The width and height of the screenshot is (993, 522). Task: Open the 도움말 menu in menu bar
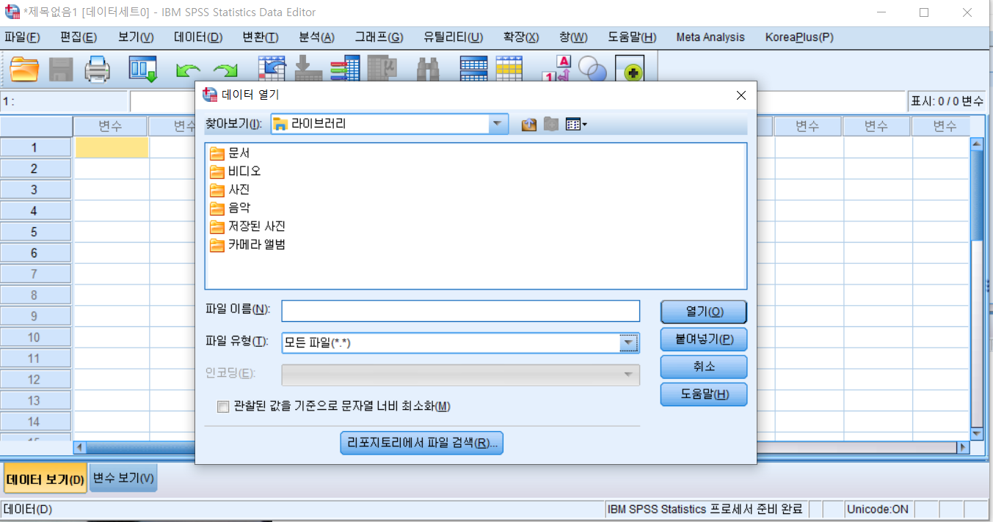point(632,37)
